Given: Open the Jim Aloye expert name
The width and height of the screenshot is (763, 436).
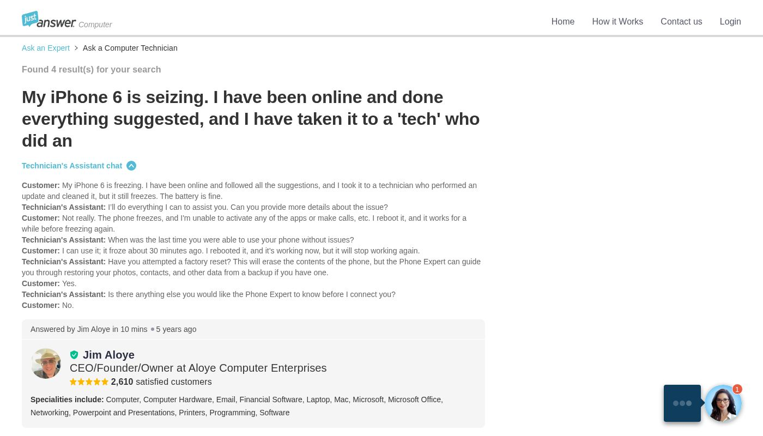Looking at the screenshot, I should coord(108,355).
